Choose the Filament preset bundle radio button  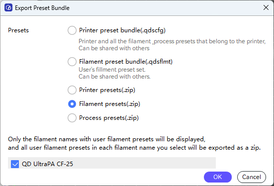pyautogui.click(x=72, y=62)
